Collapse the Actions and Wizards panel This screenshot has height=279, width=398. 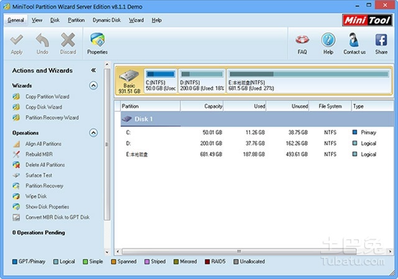coord(93,71)
